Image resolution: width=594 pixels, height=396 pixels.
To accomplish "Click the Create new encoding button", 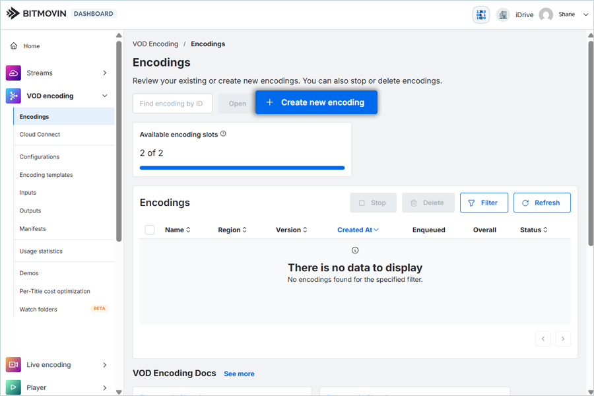I will pyautogui.click(x=316, y=102).
